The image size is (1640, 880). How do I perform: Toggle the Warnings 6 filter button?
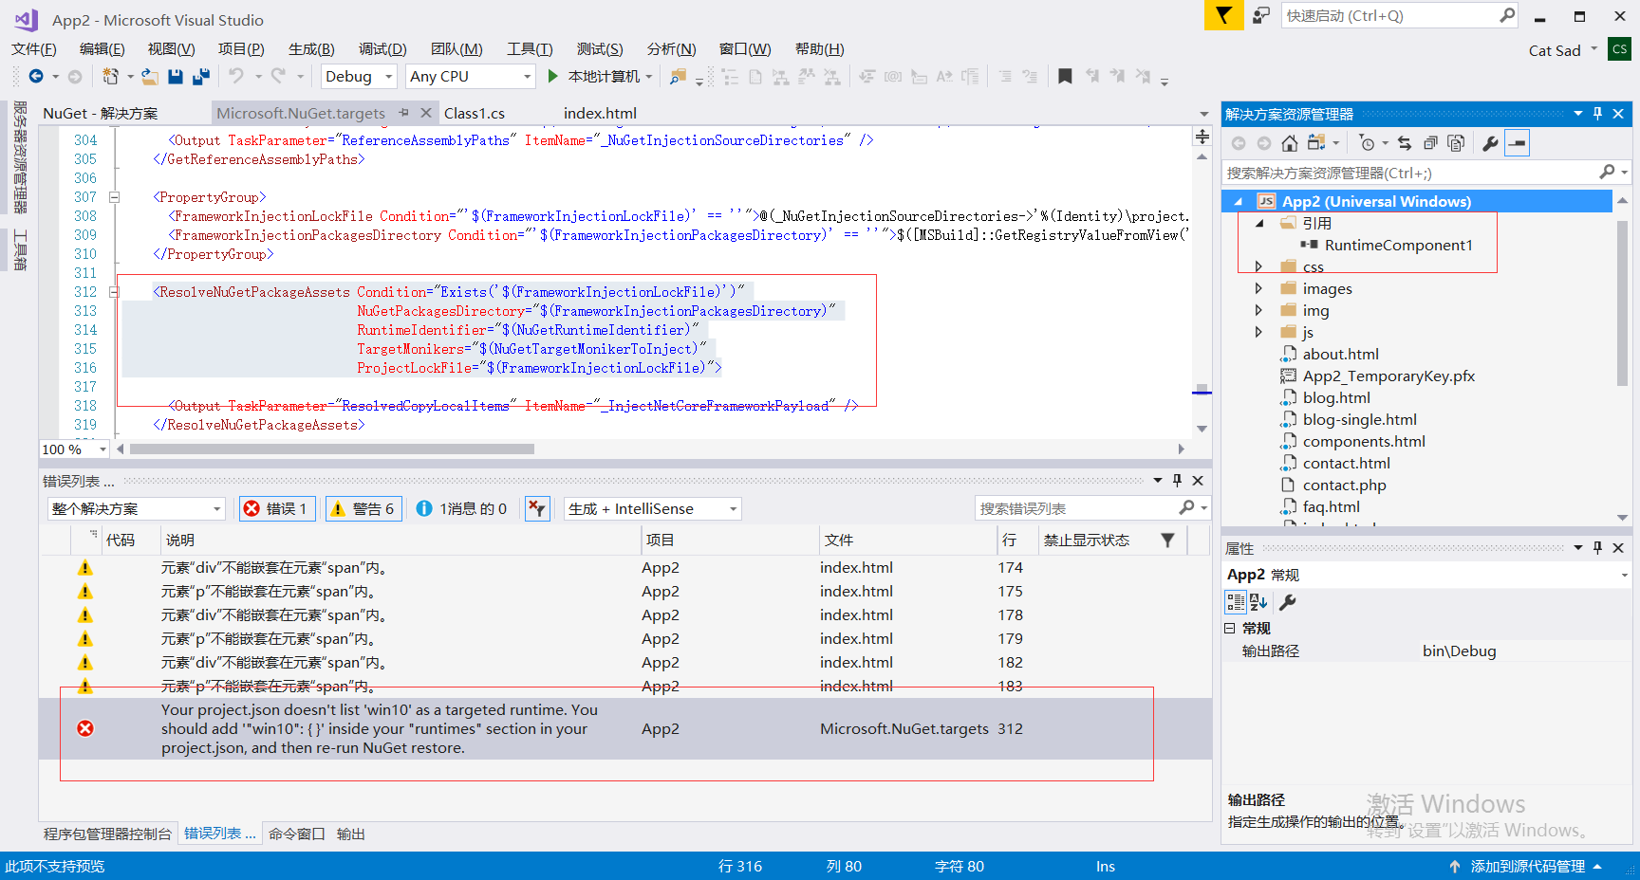click(x=363, y=509)
